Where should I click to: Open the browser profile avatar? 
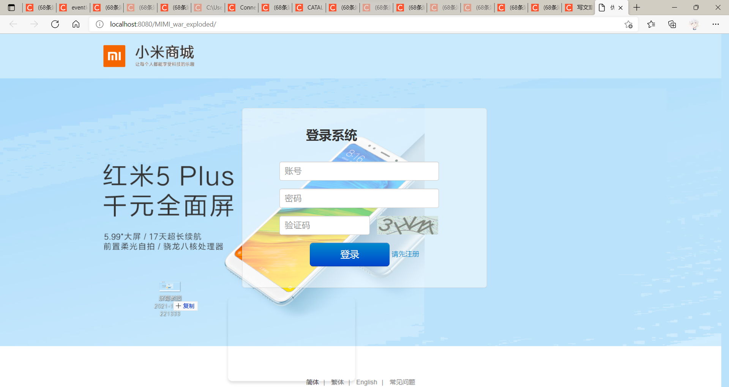(x=694, y=24)
